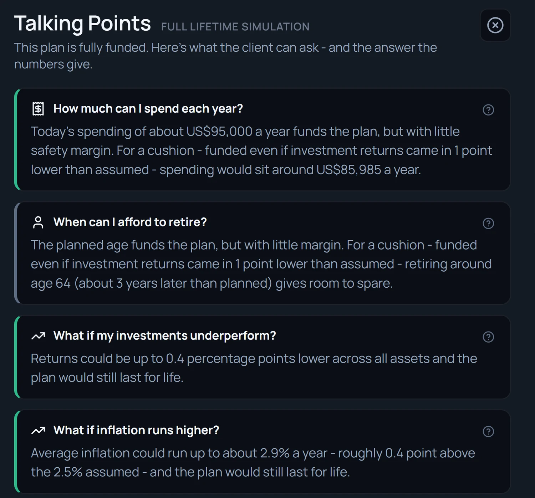This screenshot has height=498, width=535.
Task: Select 'How much can I spend each year?' heading
Action: coord(148,109)
